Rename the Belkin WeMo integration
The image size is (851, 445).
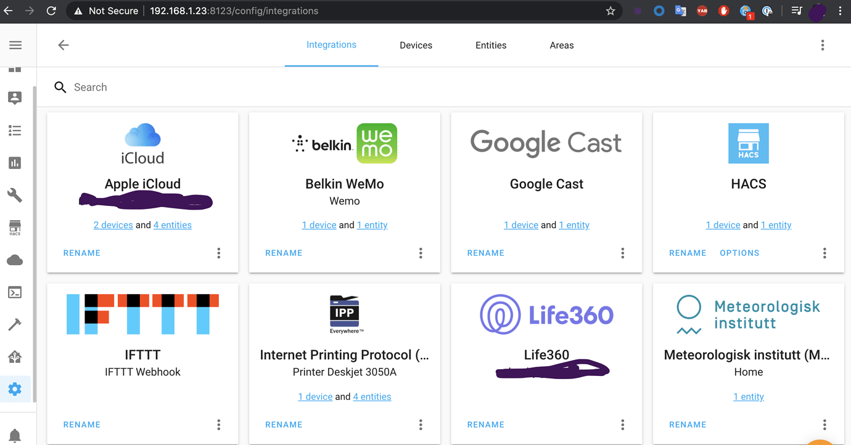pyautogui.click(x=284, y=253)
